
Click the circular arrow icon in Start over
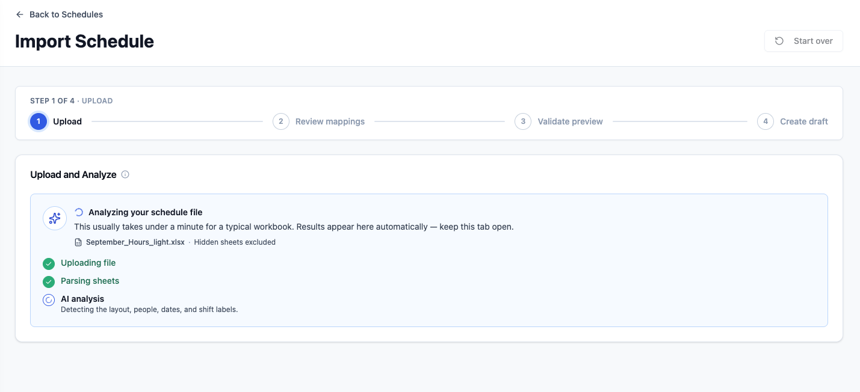point(779,41)
